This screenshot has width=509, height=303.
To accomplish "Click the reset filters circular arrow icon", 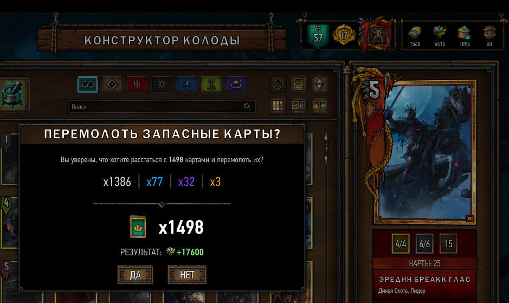I will [x=278, y=85].
